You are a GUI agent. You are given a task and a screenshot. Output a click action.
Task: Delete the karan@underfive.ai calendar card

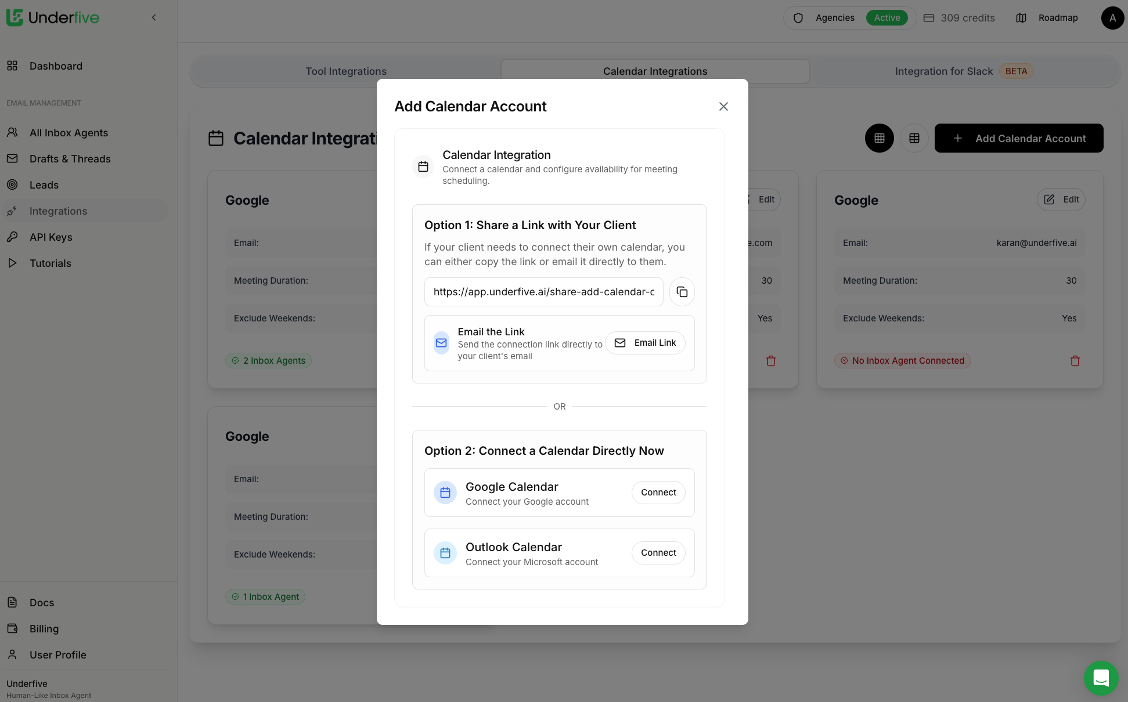[x=1075, y=360]
